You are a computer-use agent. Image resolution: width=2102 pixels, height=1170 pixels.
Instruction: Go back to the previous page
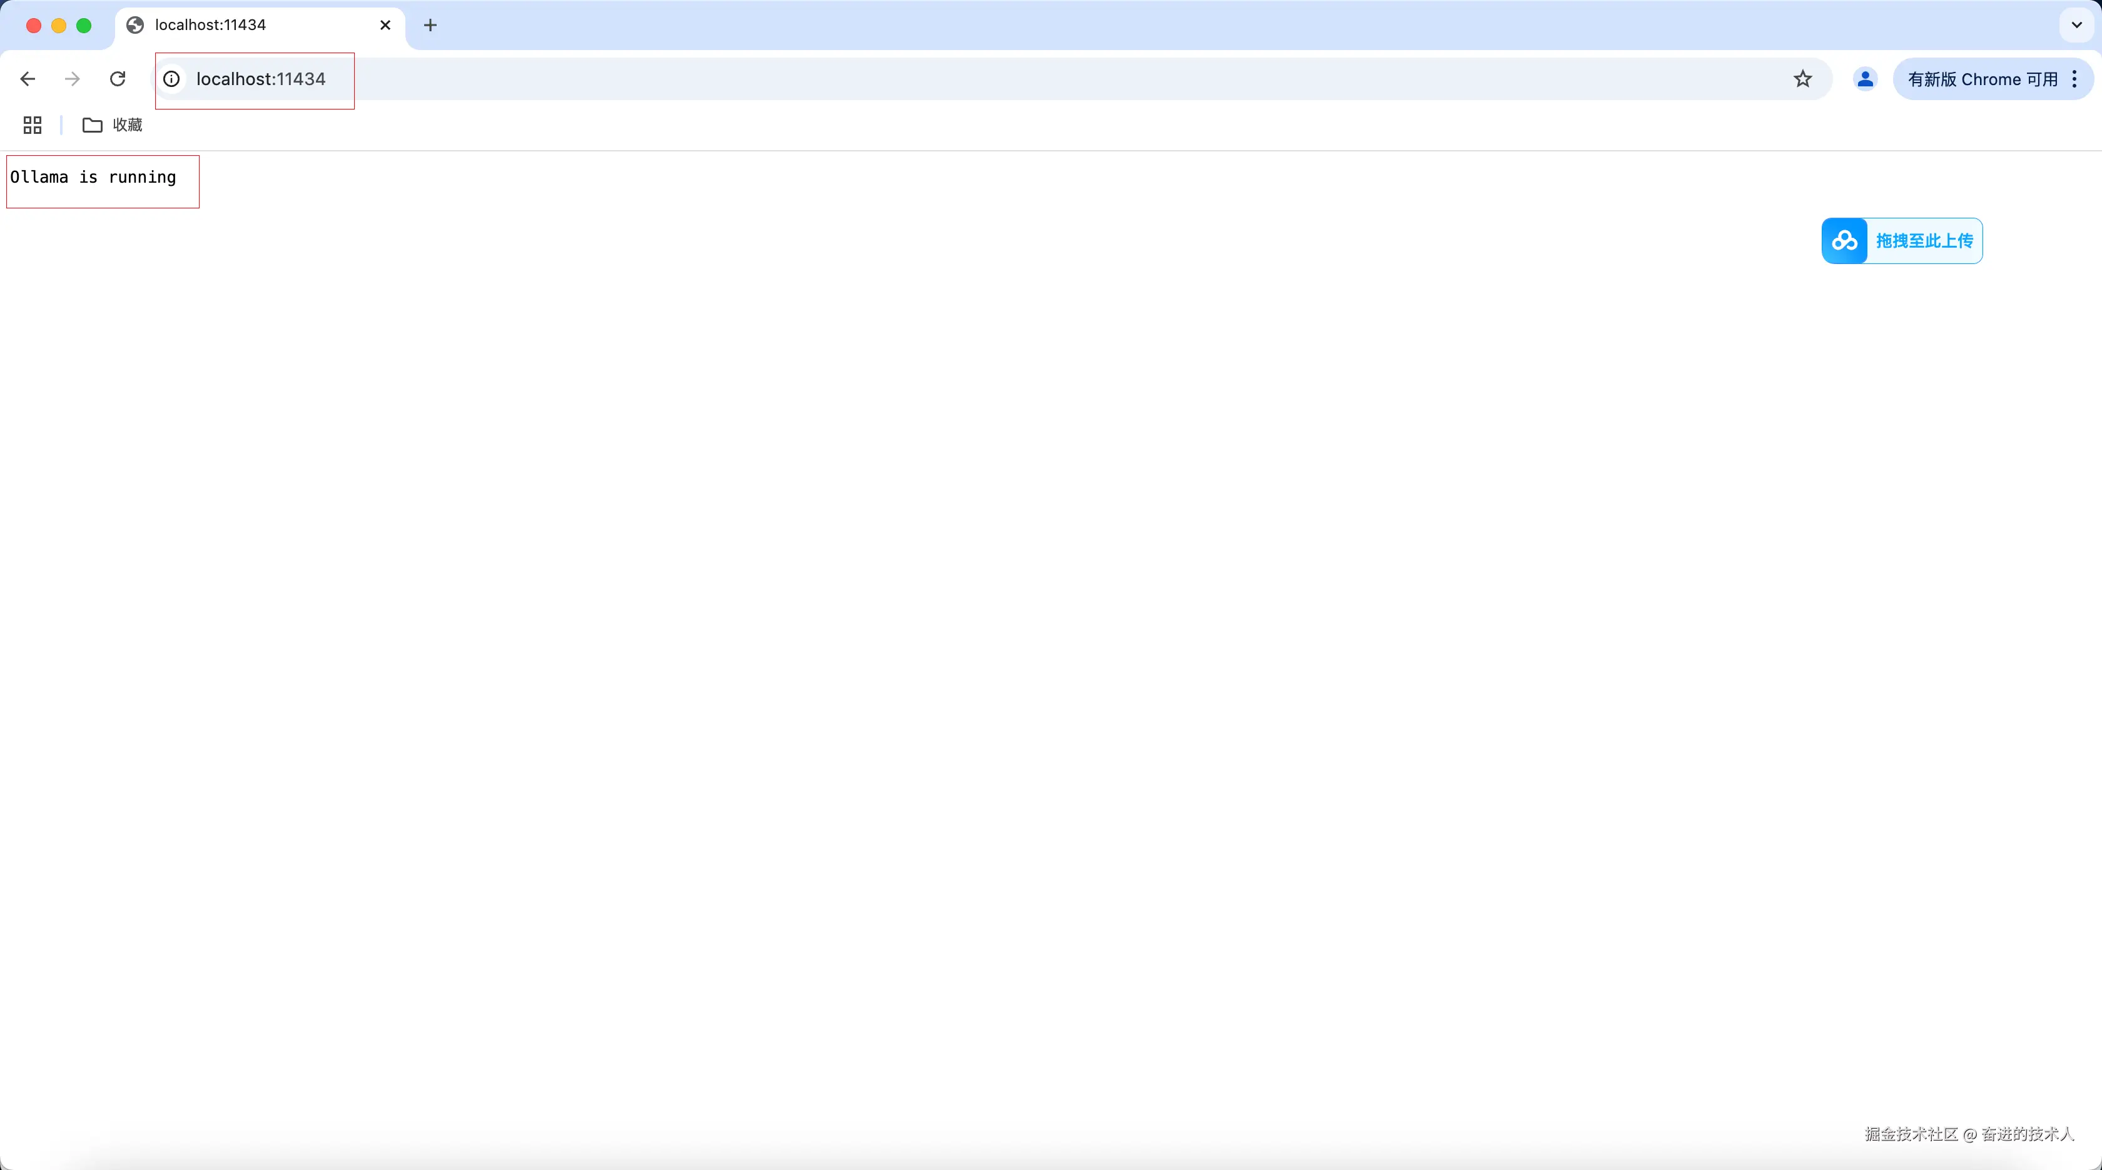28,79
